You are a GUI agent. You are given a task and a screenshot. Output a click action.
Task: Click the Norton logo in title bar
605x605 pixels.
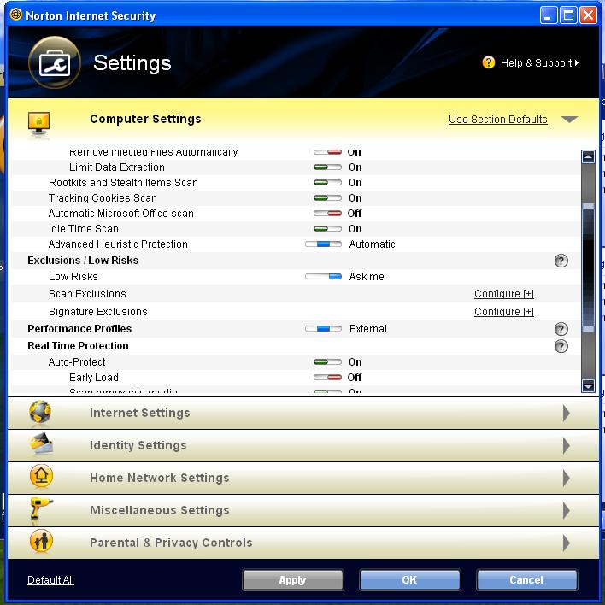pos(16,15)
